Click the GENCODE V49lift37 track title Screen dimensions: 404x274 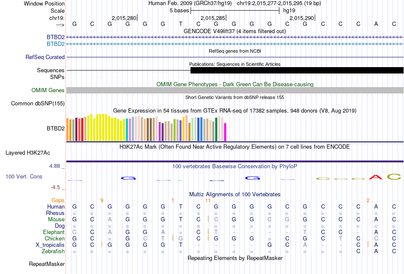(x=235, y=31)
